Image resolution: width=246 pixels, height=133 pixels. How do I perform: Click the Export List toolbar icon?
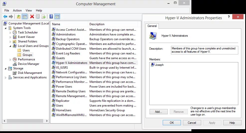click(43, 16)
